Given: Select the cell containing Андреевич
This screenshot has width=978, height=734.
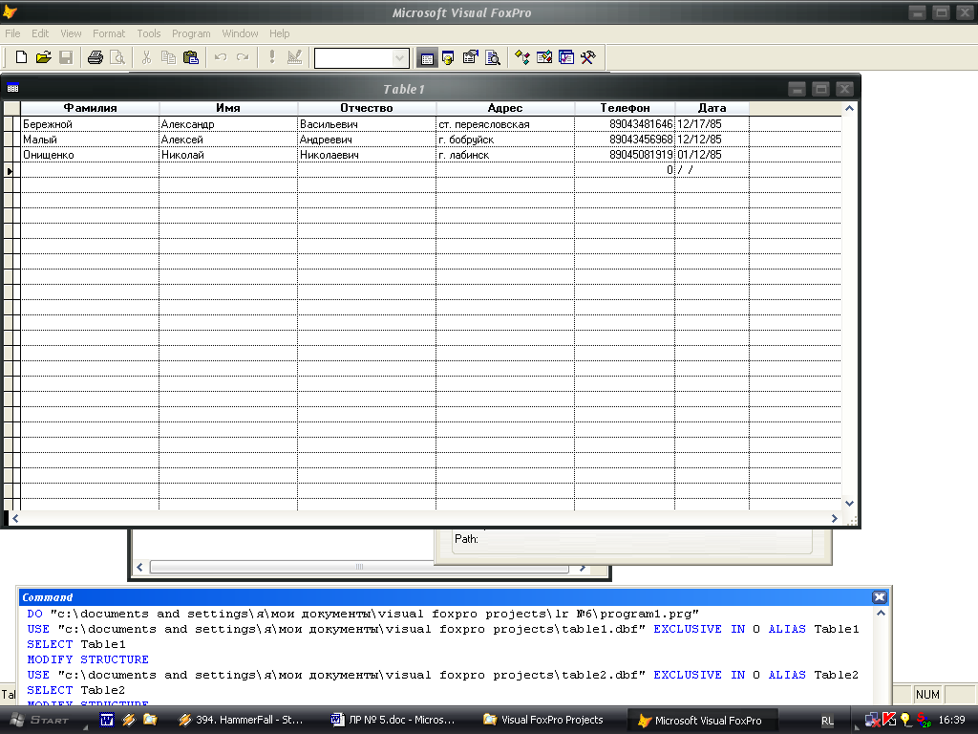Looking at the screenshot, I should (x=367, y=140).
